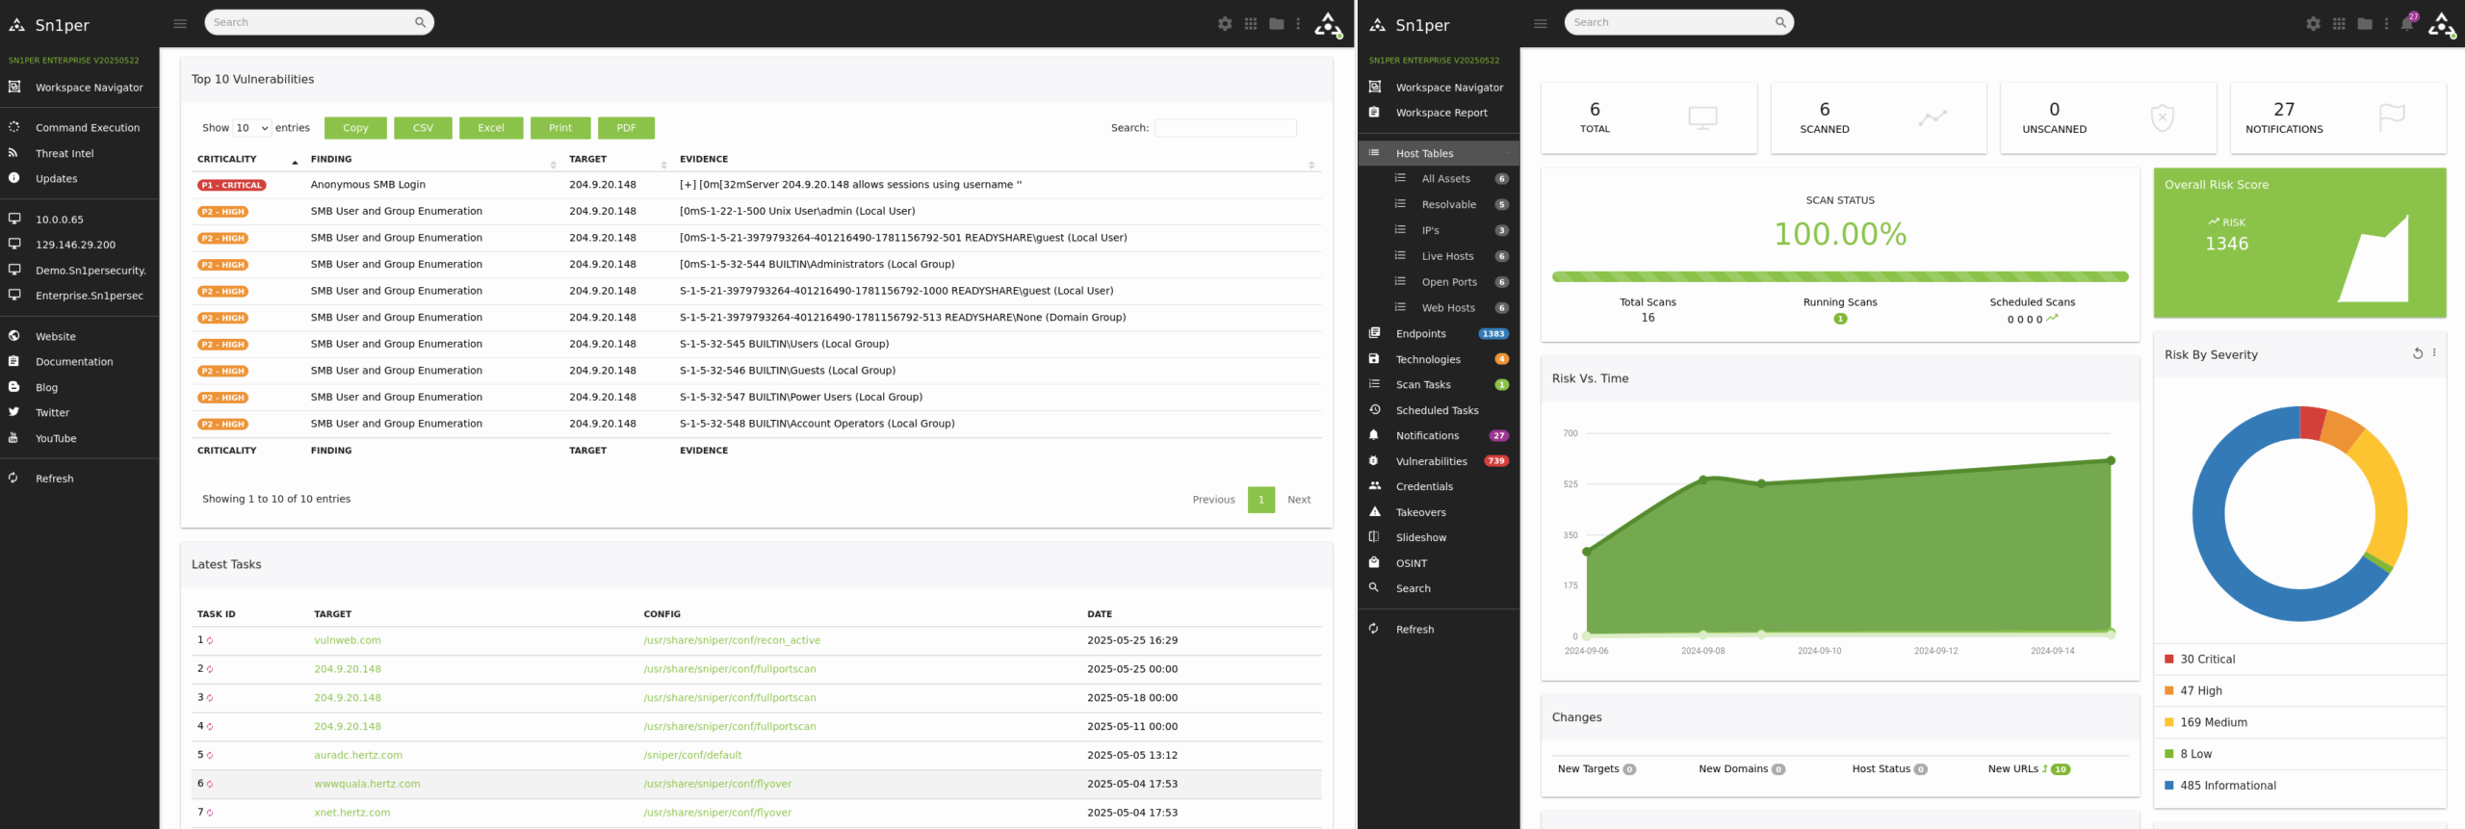The height and width of the screenshot is (829, 2465).
Task: Click the Scheduled Tasks history icon
Action: click(1374, 410)
